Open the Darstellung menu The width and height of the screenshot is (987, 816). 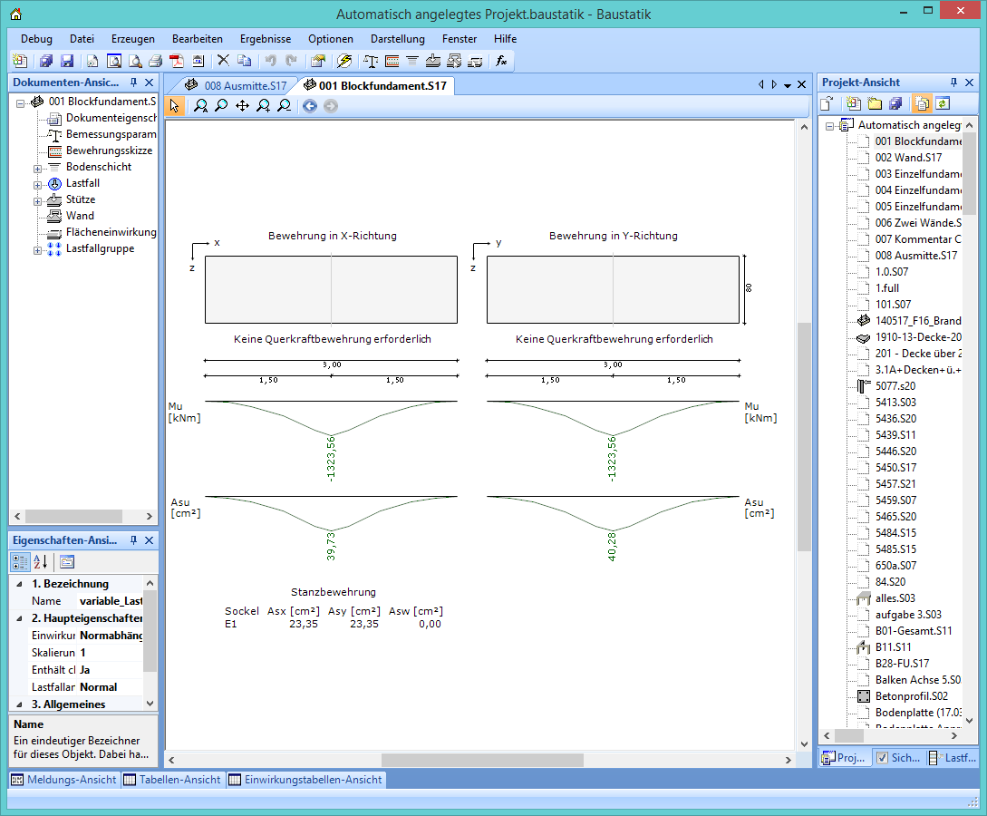click(x=398, y=39)
